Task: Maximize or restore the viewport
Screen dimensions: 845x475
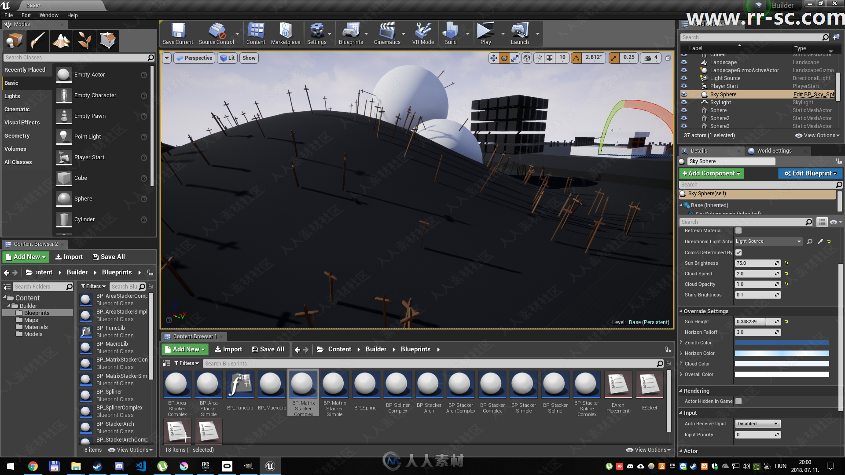Action: pos(668,58)
